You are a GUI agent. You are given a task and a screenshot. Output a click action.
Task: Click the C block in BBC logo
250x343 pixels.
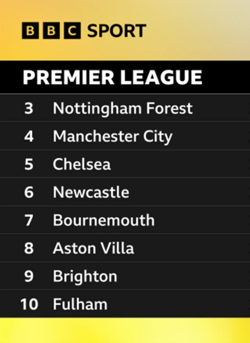pyautogui.click(x=72, y=31)
